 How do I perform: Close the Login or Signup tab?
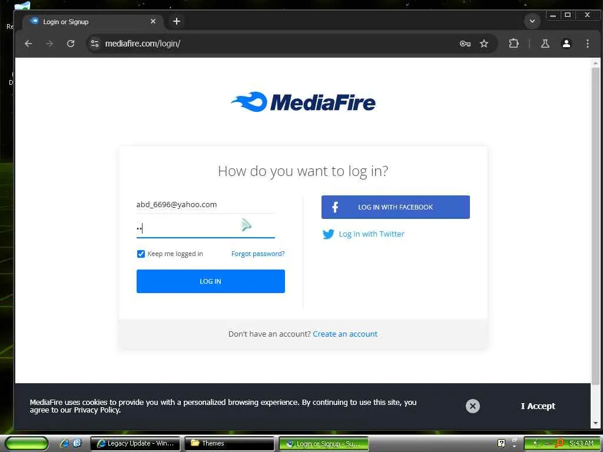pos(153,21)
